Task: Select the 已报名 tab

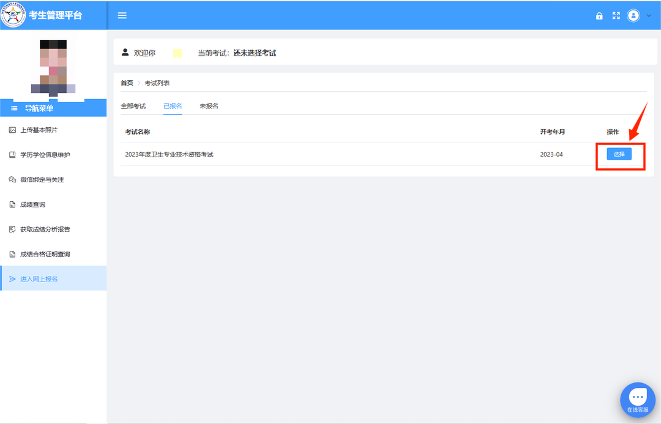Action: tap(173, 106)
